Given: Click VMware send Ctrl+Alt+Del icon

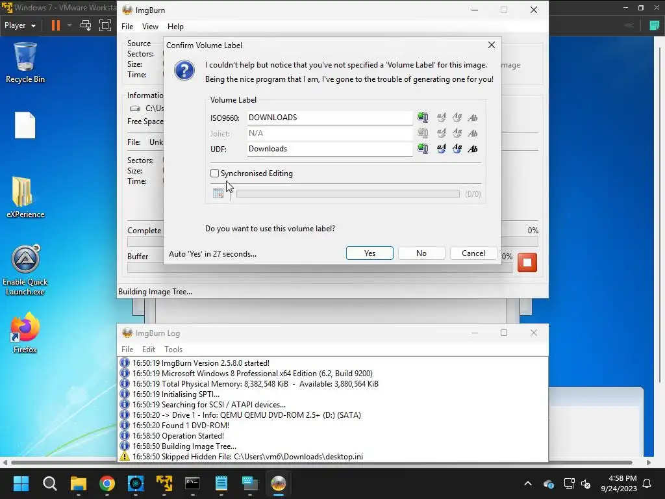Looking at the screenshot, I should tap(86, 25).
